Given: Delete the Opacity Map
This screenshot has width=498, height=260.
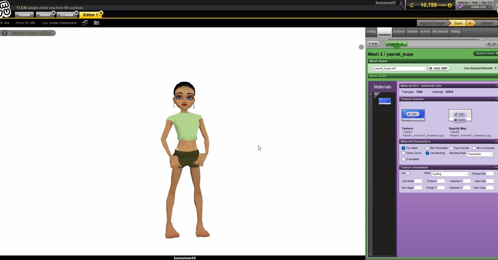Looking at the screenshot, I should coord(459,120).
